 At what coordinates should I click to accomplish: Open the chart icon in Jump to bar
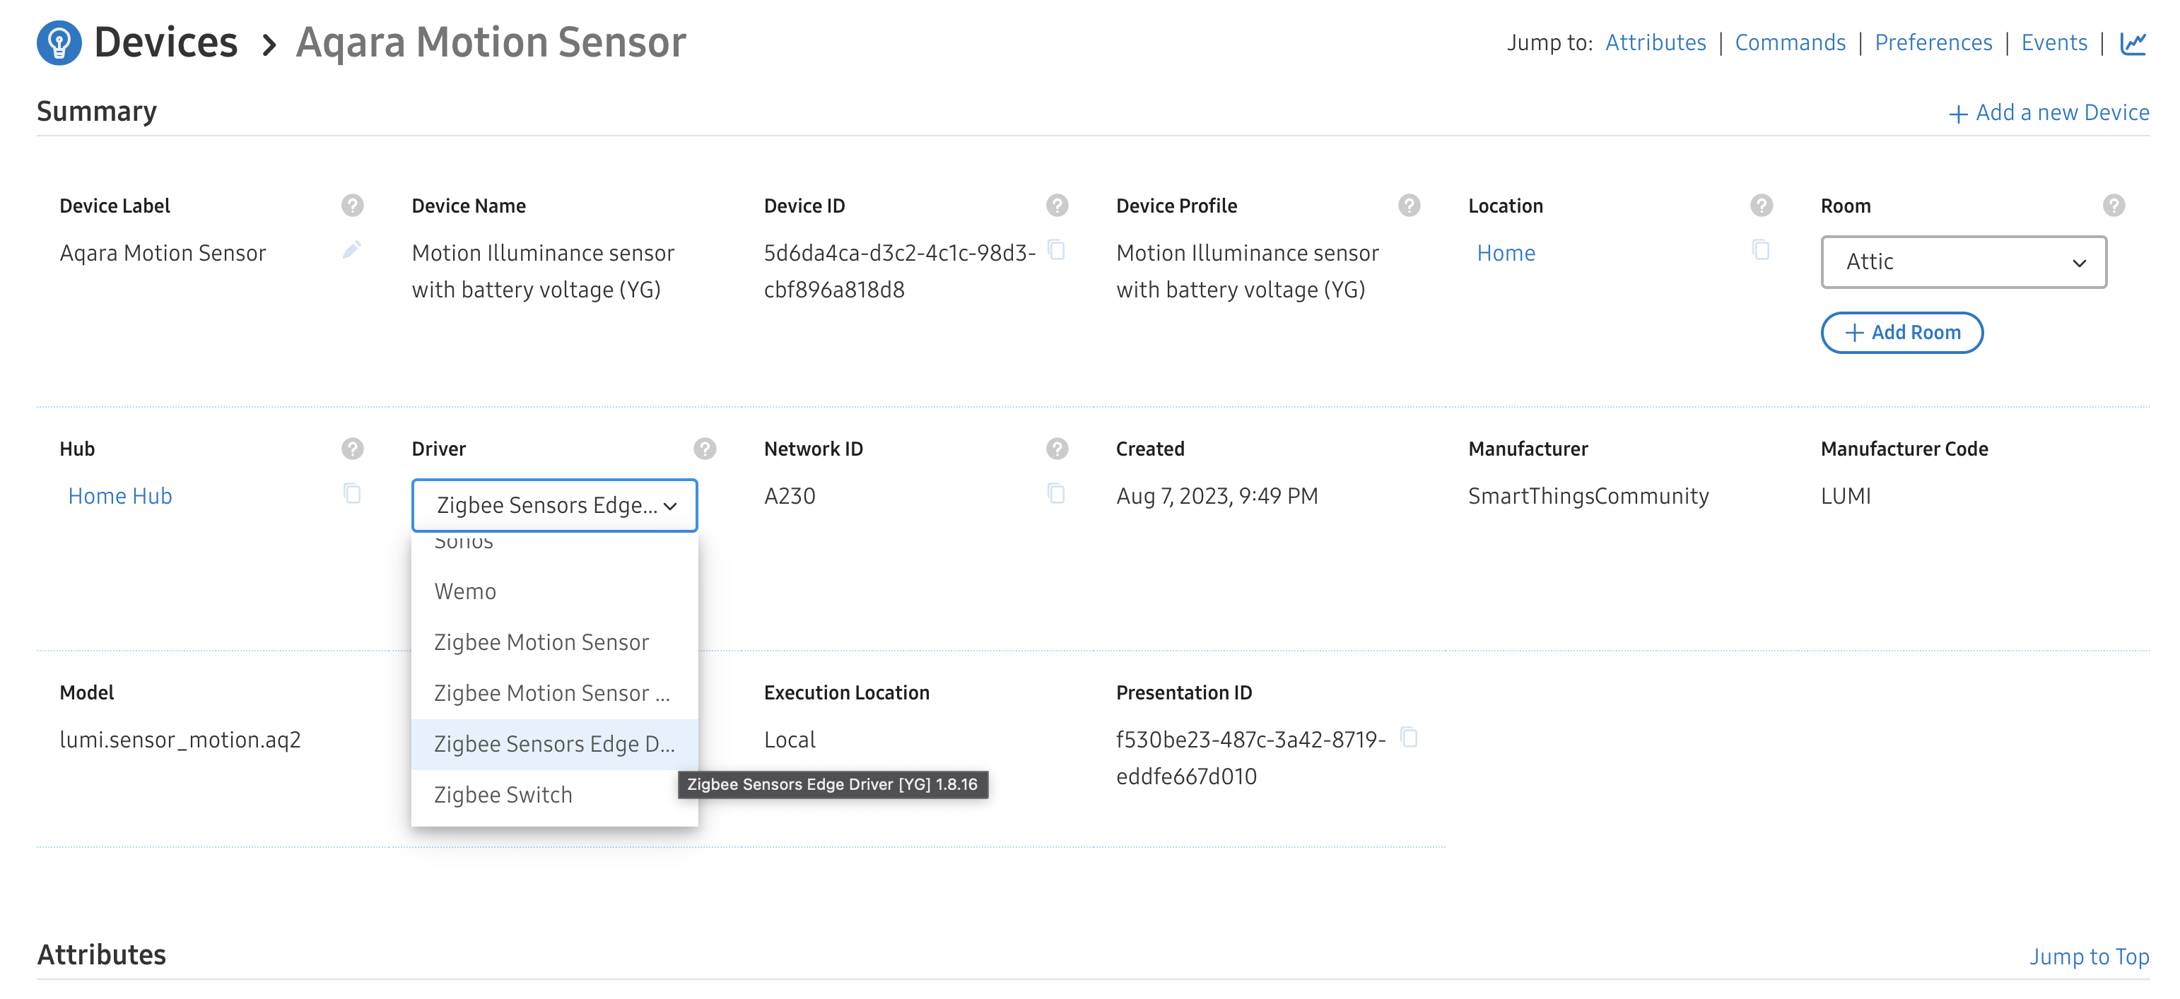point(2132,42)
